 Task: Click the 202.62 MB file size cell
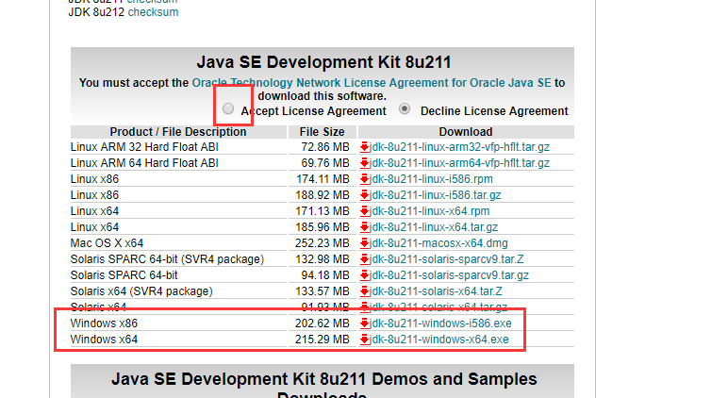tap(322, 323)
